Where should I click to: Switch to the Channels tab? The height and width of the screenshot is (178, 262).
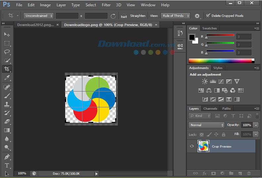tap(210, 108)
